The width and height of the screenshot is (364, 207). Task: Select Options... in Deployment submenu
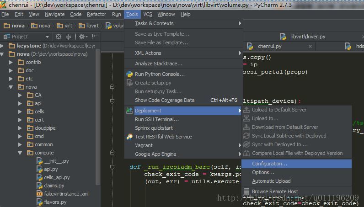tap(296, 172)
